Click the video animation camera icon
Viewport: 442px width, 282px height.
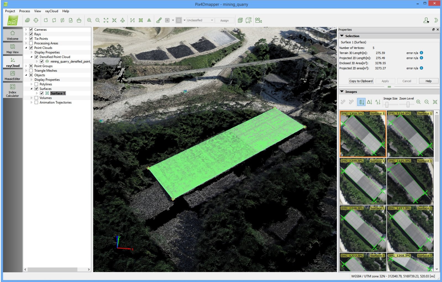[x=258, y=20]
